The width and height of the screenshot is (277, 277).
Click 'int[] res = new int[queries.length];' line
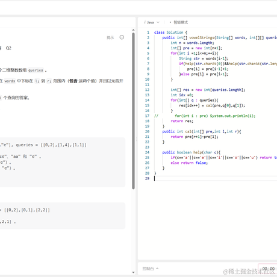[208, 90]
